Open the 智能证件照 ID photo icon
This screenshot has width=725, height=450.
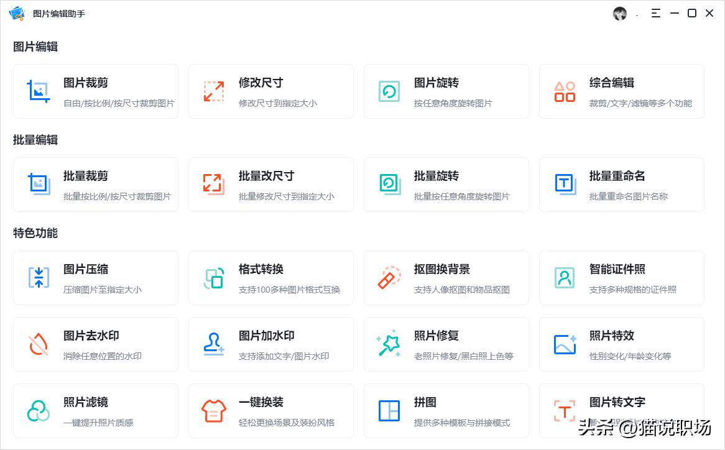click(564, 278)
